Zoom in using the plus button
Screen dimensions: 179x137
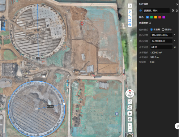[130, 125]
